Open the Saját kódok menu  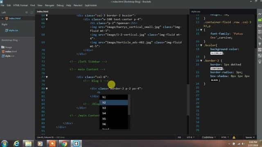click(90, 5)
